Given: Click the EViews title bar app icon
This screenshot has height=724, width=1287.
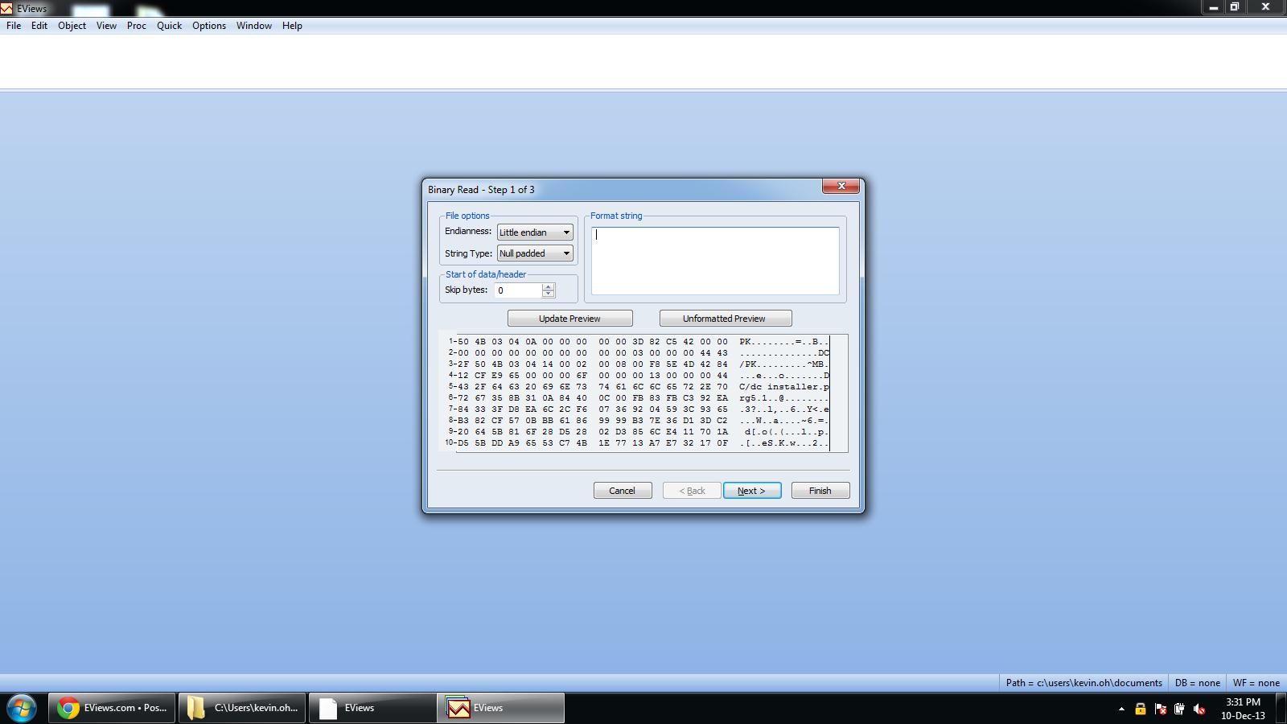Looking at the screenshot, I should [6, 8].
